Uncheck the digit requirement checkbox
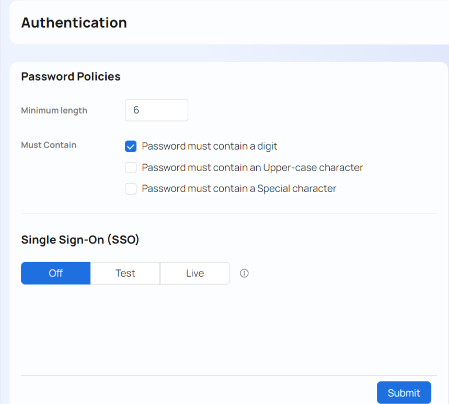Image resolution: width=449 pixels, height=404 pixels. [x=131, y=147]
